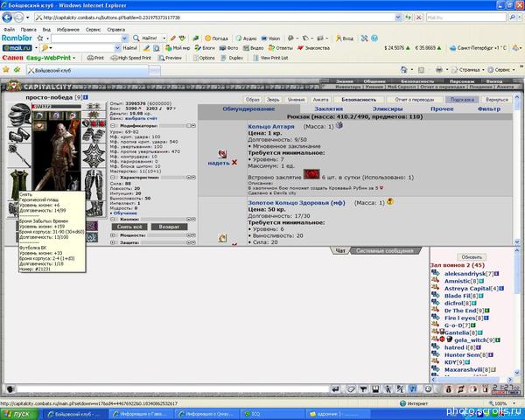The height and width of the screenshot is (420, 525).
Task: Open the Системные сообщения chat tab
Action: pyautogui.click(x=383, y=250)
